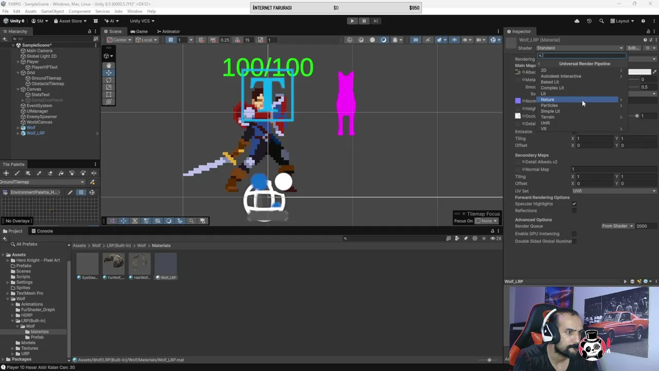Toggle the Inspector lock icon
Viewport: 659px width, 371px height.
(649, 31)
